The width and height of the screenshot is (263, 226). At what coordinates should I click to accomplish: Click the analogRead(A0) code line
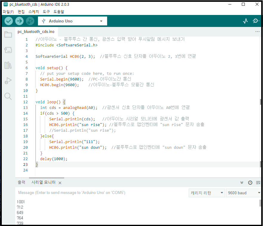[x=69, y=108]
